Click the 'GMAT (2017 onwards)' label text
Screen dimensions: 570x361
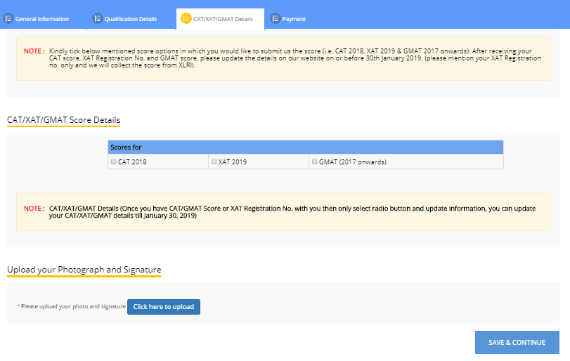point(353,162)
